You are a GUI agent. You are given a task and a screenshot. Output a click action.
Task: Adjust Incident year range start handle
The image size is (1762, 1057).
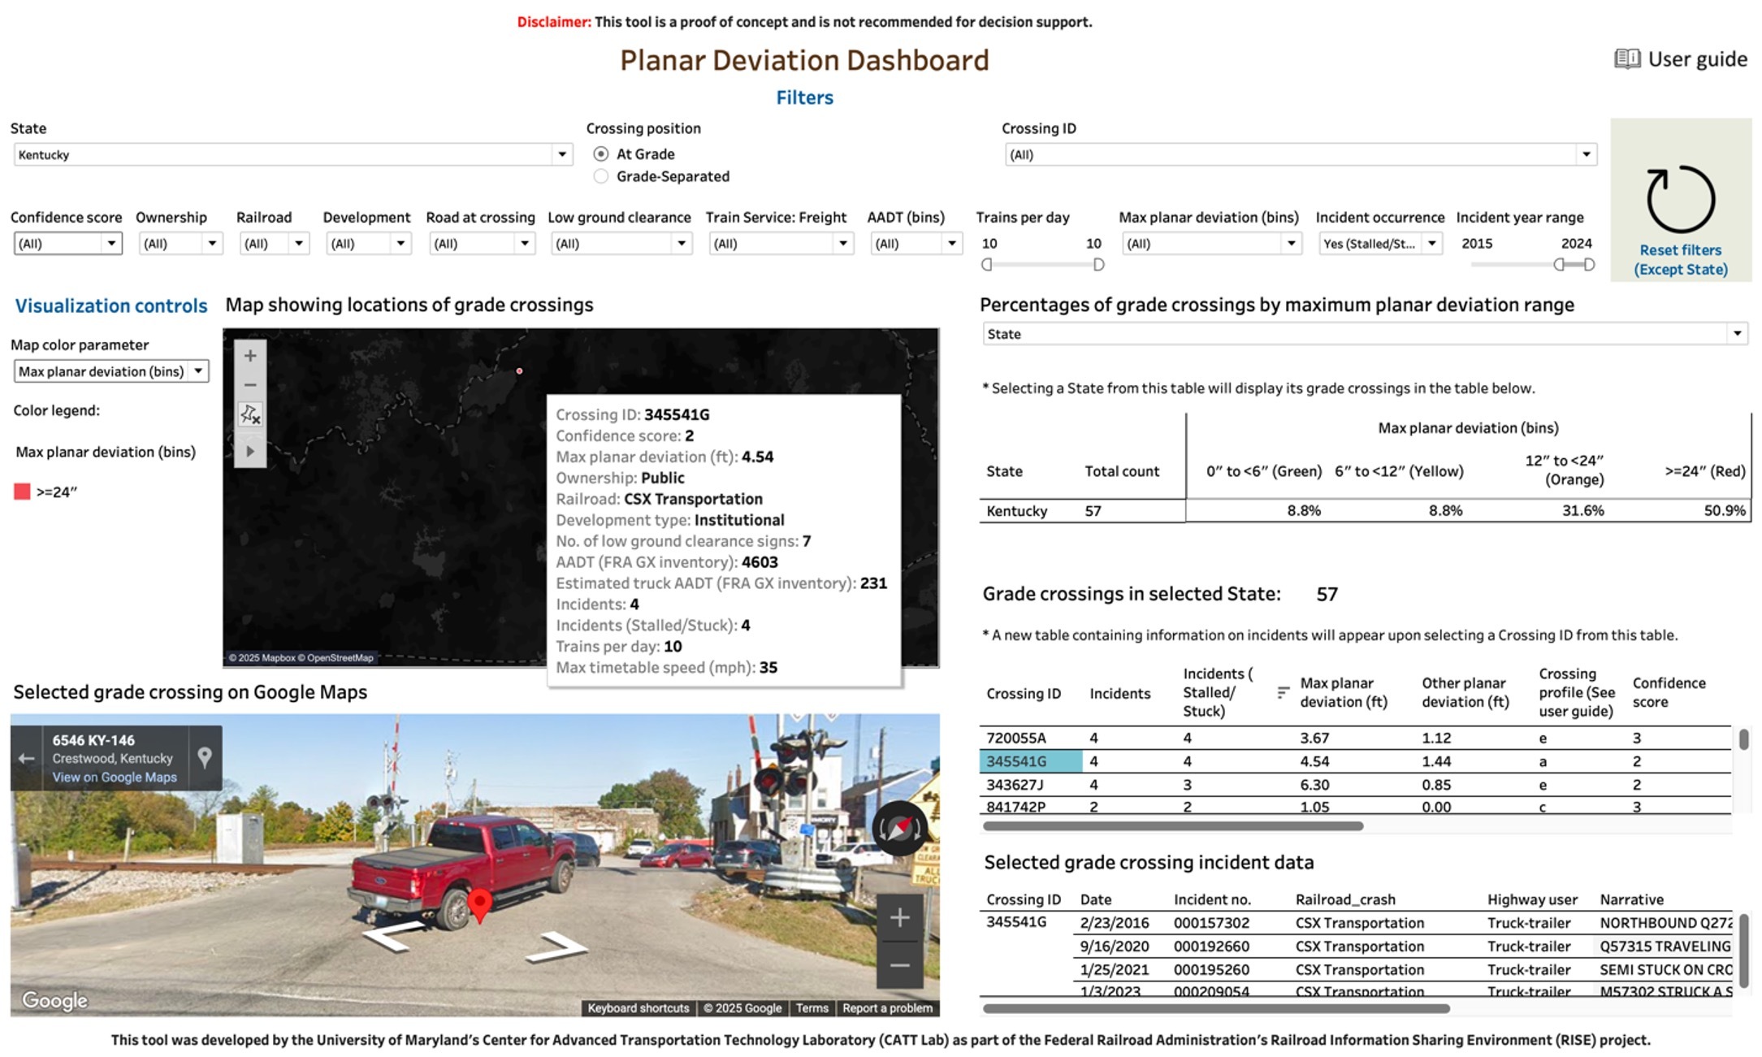tap(1559, 264)
